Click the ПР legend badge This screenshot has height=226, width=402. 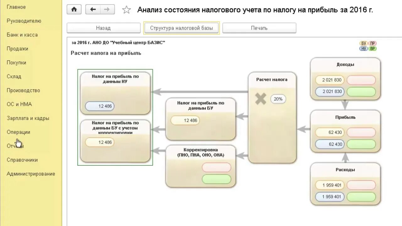(x=372, y=43)
